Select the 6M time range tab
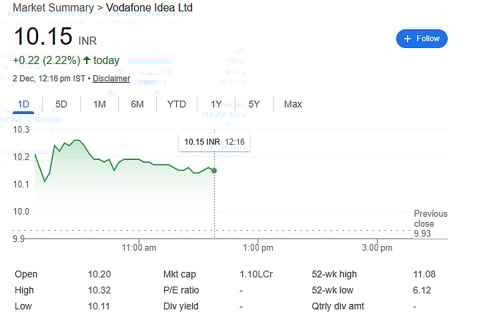 tap(137, 104)
